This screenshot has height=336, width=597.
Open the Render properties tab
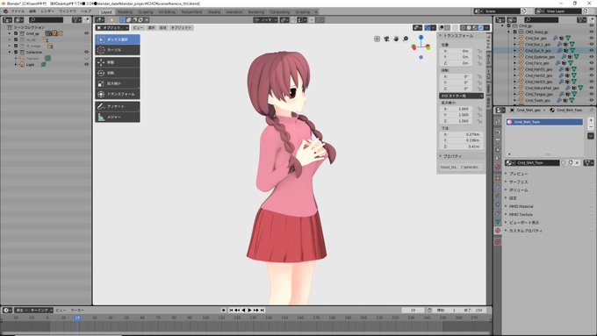[498, 132]
